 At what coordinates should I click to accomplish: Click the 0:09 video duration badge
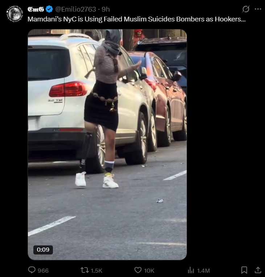[x=43, y=250]
